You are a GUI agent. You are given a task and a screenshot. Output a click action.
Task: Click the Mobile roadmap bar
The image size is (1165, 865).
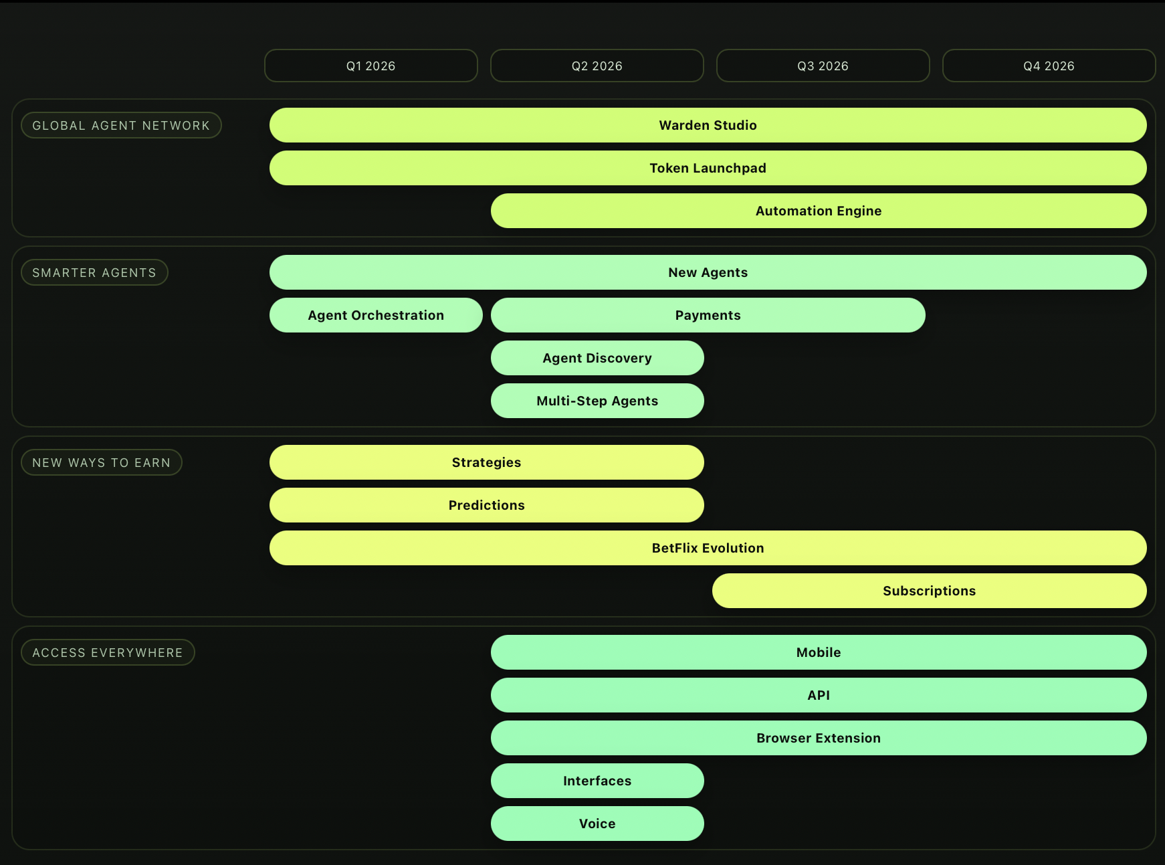pos(819,652)
